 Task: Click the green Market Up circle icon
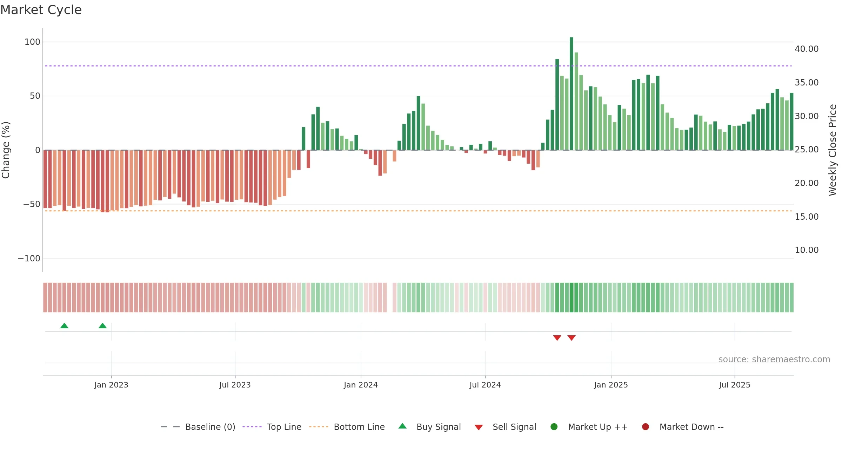[x=554, y=427]
